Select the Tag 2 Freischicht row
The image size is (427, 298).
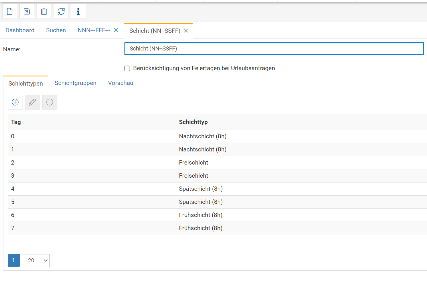click(x=194, y=163)
